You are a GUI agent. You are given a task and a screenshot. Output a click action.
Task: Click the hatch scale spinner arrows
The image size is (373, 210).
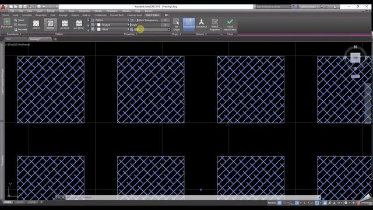click(169, 30)
